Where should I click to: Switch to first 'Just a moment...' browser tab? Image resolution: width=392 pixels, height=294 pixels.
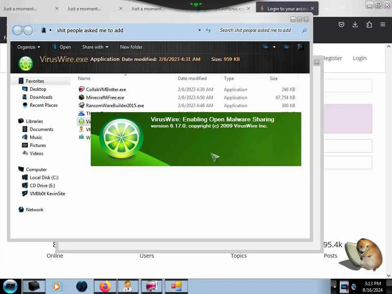(x=20, y=9)
